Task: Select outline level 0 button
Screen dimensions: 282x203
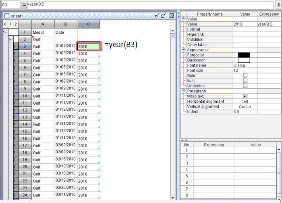Action: coord(5,24)
